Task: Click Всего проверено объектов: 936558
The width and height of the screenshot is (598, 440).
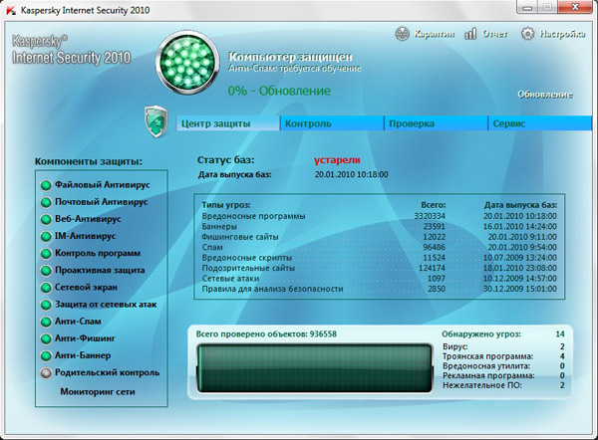Action: [266, 334]
